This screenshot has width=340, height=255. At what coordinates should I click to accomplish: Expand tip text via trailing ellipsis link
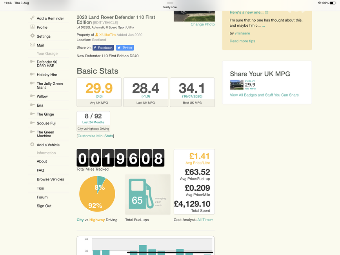(x=263, y=25)
